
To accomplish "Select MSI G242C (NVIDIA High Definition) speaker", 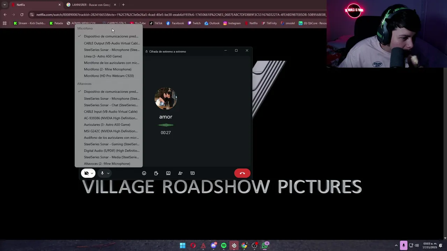I will pyautogui.click(x=109, y=131).
